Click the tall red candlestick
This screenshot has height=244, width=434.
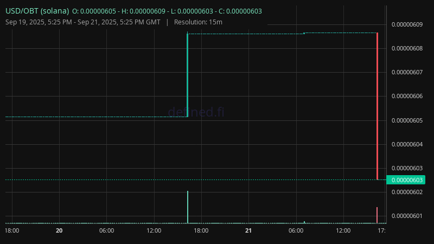[x=377, y=106]
